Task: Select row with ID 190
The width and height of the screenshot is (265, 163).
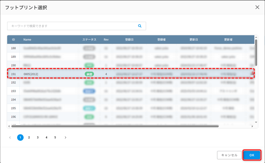Action: tap(131, 65)
